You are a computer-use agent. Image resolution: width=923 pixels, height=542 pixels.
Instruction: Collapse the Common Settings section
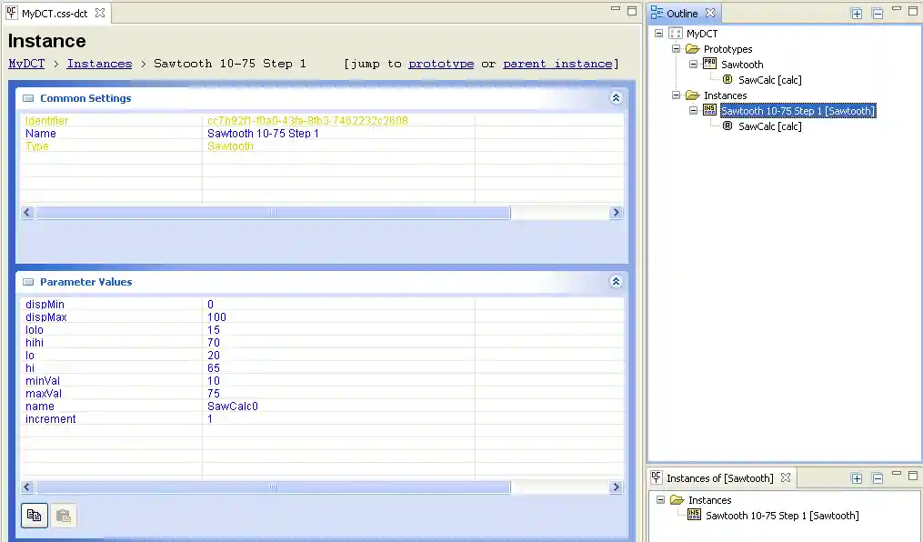coord(616,98)
